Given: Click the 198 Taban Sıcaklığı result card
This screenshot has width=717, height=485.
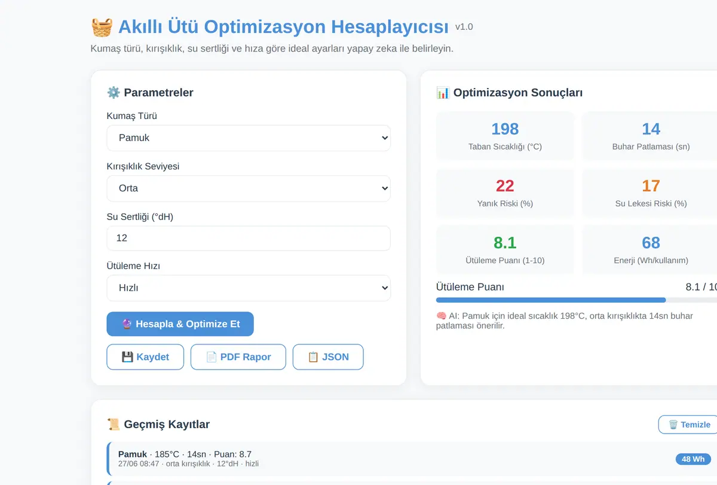Looking at the screenshot, I should pyautogui.click(x=505, y=136).
